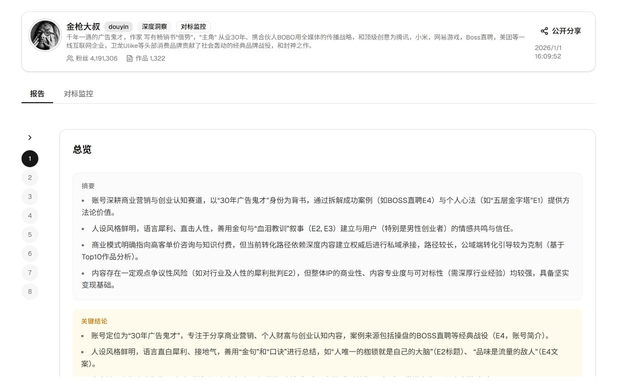The image size is (625, 383).
Task: Expand the section sidebar with the chevron
Action: click(30, 138)
